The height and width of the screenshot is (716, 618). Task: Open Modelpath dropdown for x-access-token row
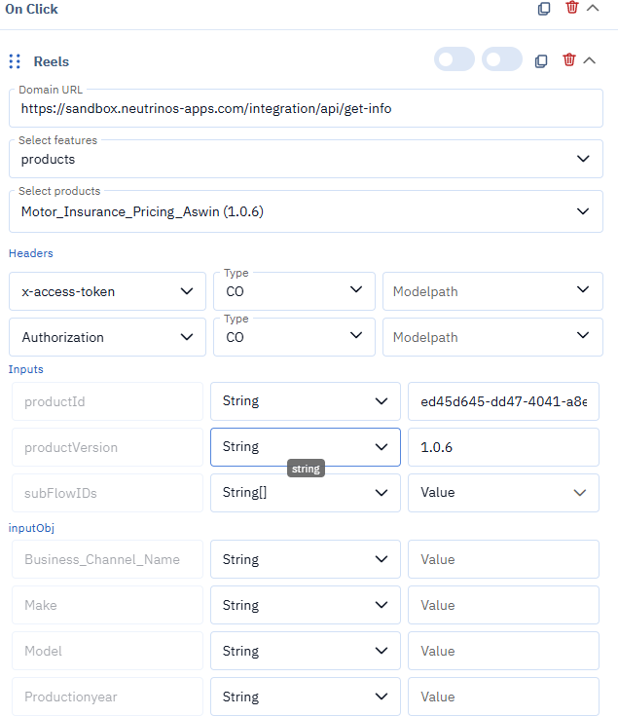pyautogui.click(x=491, y=291)
